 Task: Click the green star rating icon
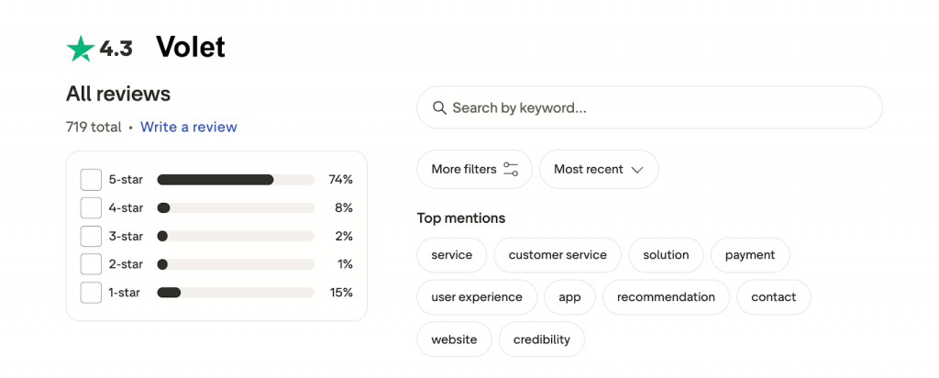coord(81,49)
